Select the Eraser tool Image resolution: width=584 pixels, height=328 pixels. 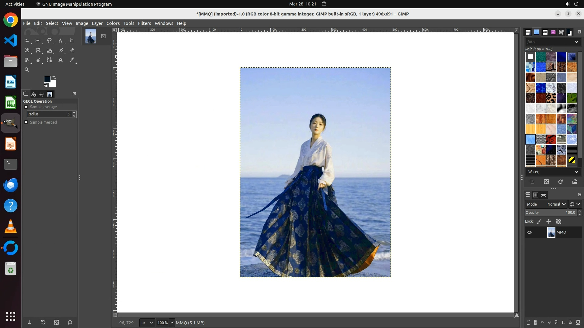pyautogui.click(x=72, y=50)
